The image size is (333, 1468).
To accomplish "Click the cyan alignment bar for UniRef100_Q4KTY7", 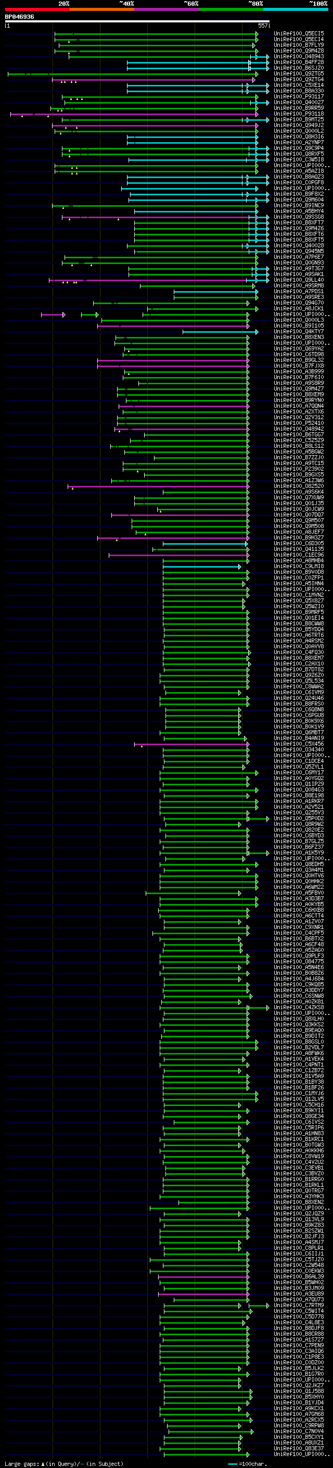I will pos(220,332).
